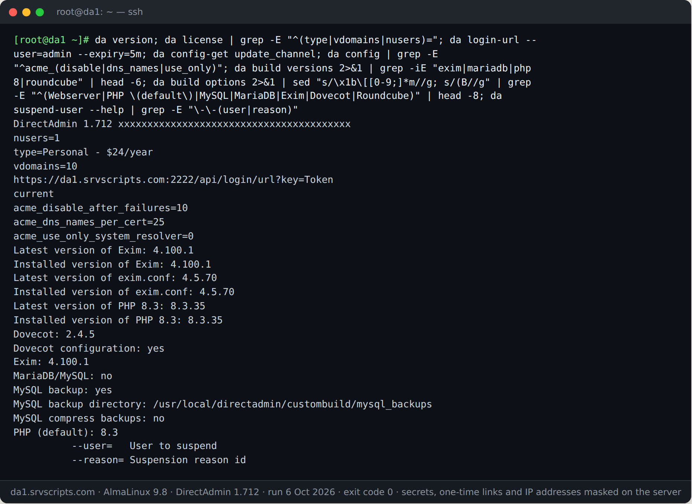Click 'Installed version of Exim: 4.100.1' line

click(x=112, y=264)
